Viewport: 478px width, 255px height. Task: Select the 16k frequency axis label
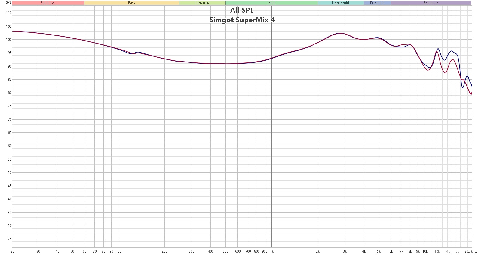pyautogui.click(x=456, y=251)
